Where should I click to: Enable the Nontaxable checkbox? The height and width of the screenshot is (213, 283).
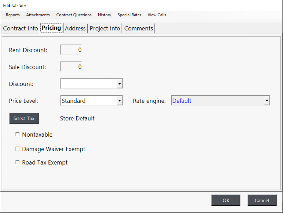[18, 134]
